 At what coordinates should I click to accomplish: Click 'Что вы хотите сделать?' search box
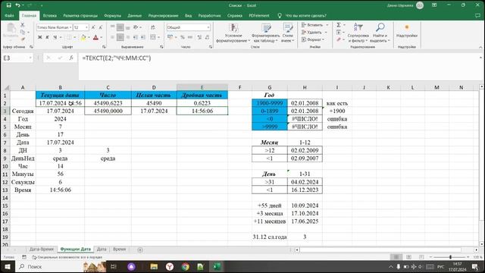click(305, 15)
